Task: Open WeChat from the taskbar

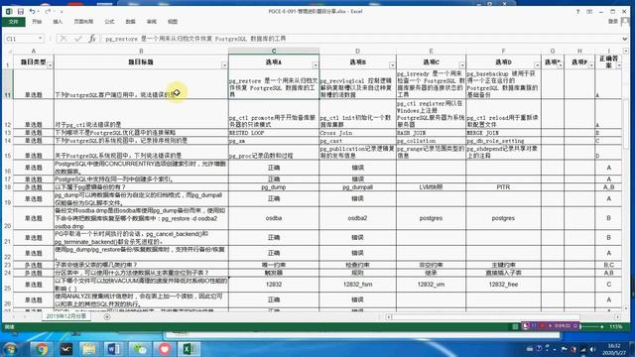Action: [140, 348]
